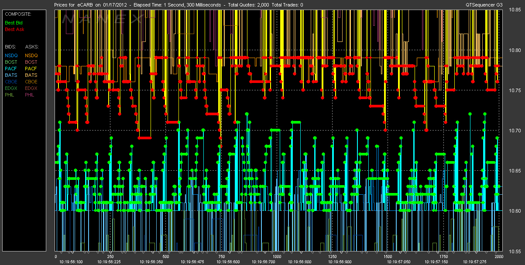Select BATS under the ASKS column
Image resolution: width=525 pixels, height=265 pixels.
coord(31,75)
